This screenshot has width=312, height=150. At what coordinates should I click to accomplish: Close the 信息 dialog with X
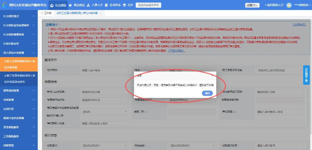212,76
